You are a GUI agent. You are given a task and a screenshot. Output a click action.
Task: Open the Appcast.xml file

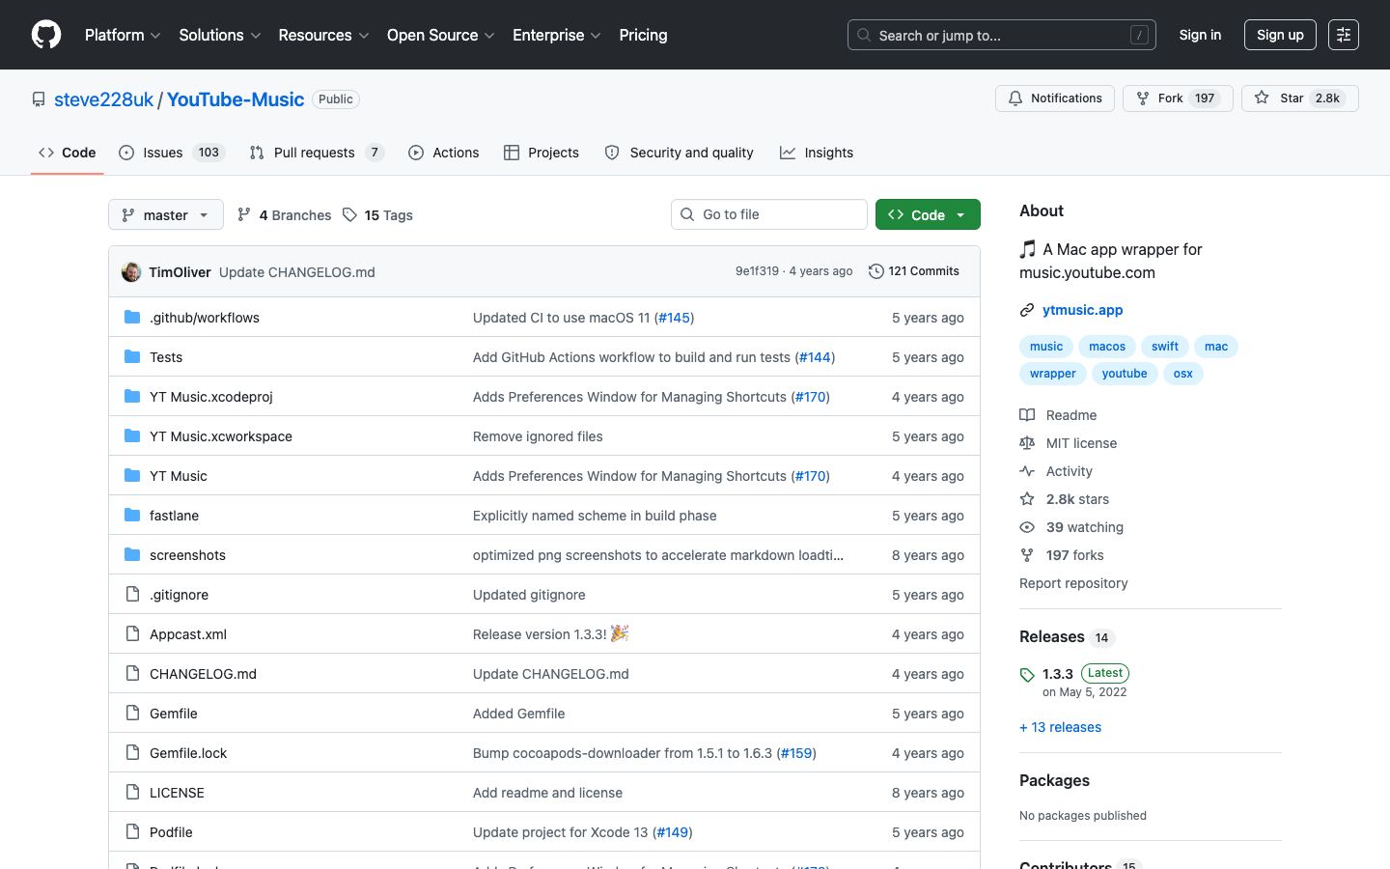tap(188, 634)
